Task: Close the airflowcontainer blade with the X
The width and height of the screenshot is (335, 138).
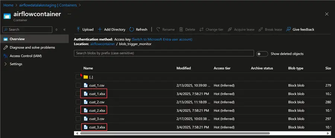Action: tap(327, 14)
